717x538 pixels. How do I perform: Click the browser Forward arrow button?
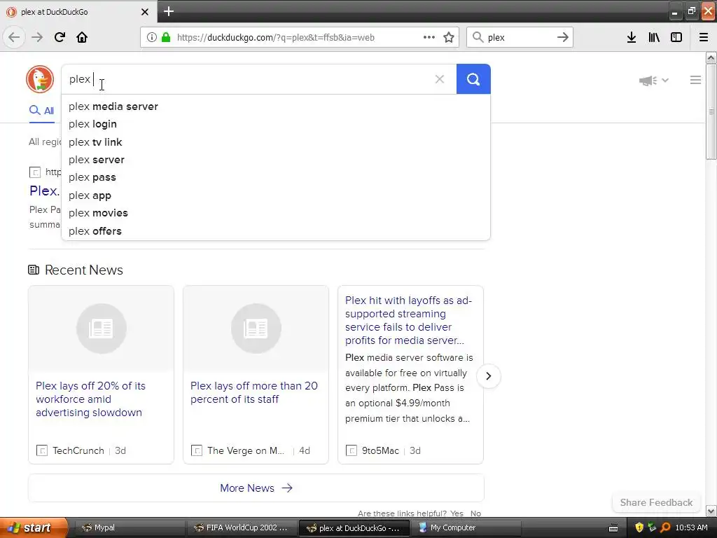tap(37, 37)
